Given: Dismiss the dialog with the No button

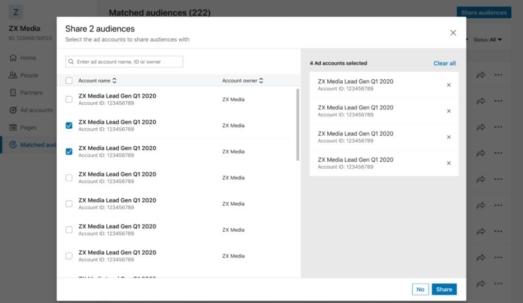Looking at the screenshot, I should [420, 289].
